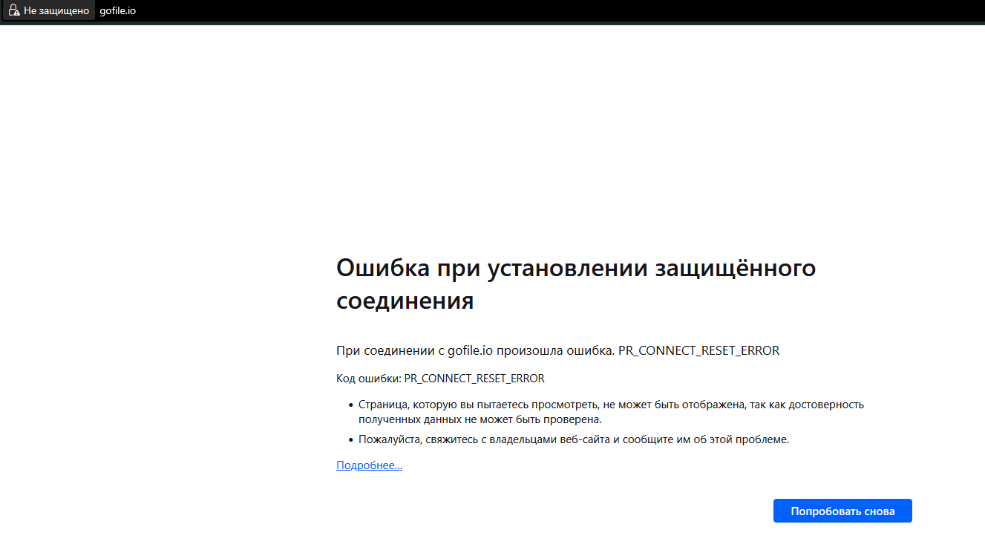Open the "Подробнее..." link

coord(369,465)
